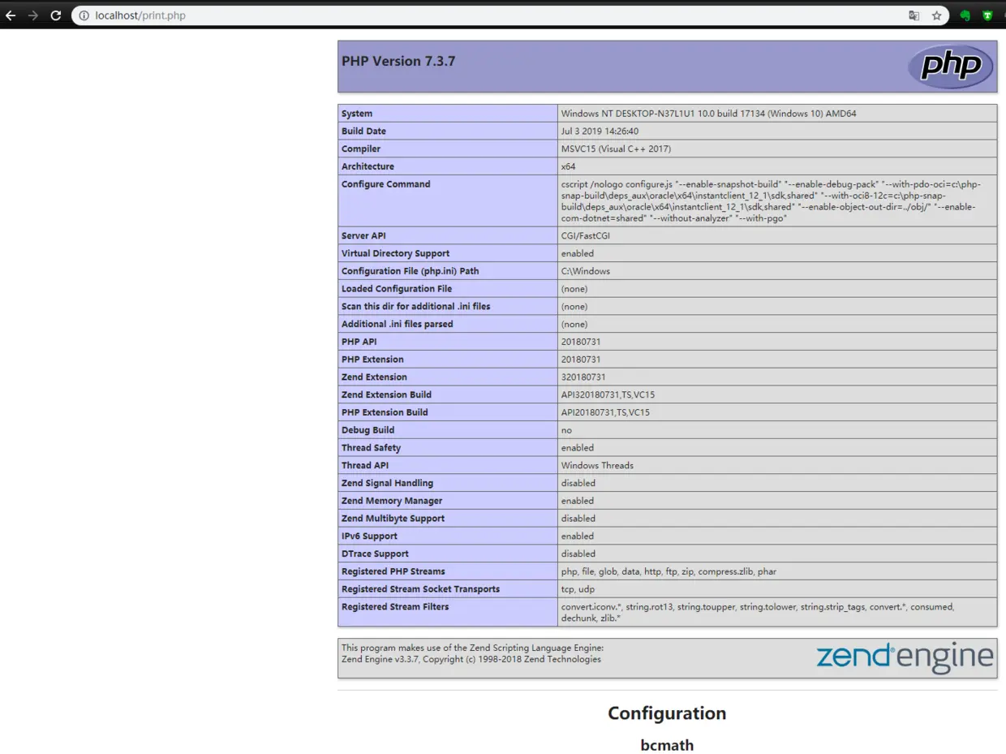Select the CGI/FastCGI value
The width and height of the screenshot is (1006, 754).
(585, 236)
